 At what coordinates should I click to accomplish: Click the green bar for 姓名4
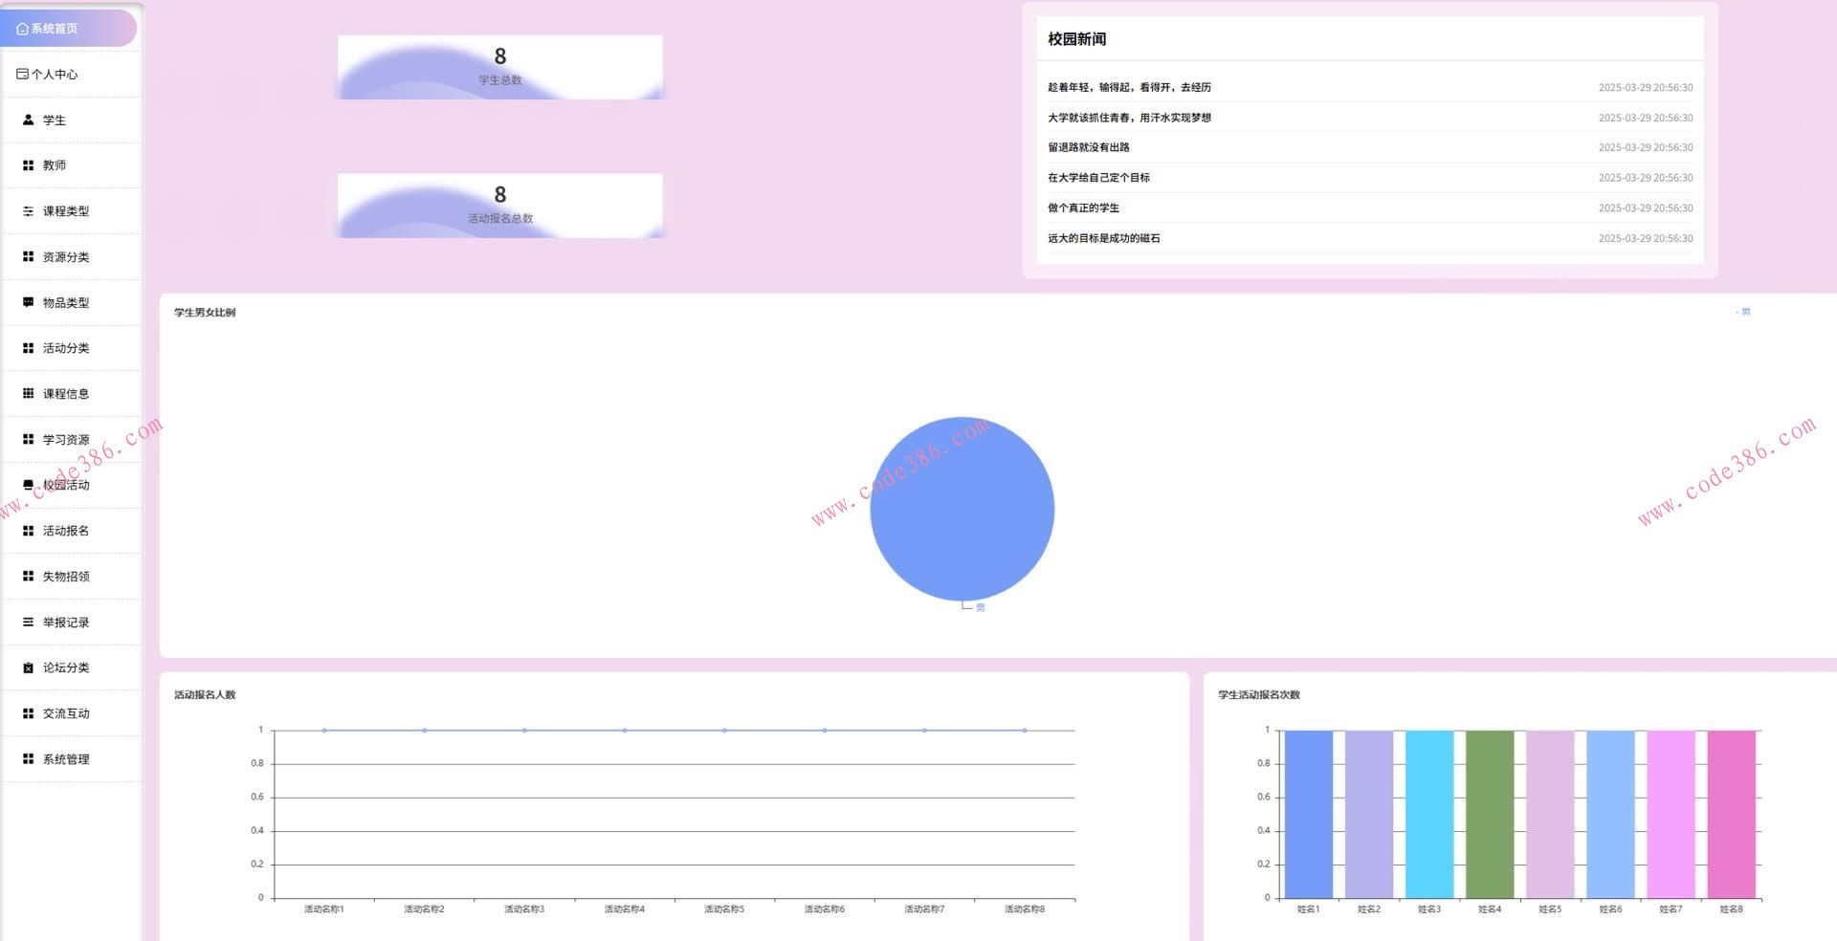coord(1490,814)
